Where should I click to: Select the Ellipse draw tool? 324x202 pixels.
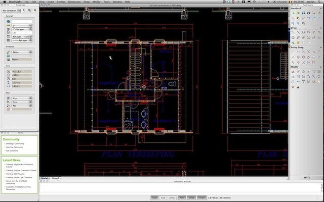point(298,37)
